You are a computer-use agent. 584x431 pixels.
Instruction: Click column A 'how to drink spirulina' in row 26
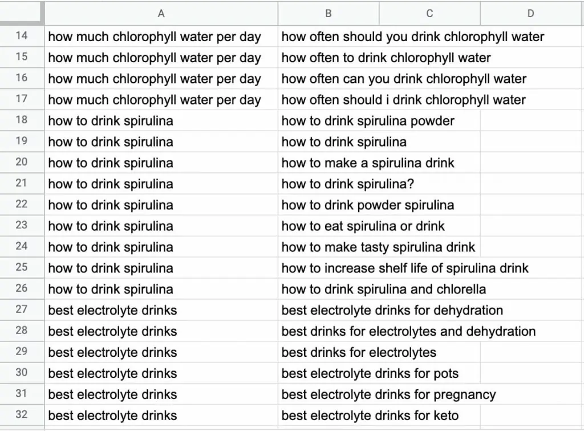pos(161,289)
